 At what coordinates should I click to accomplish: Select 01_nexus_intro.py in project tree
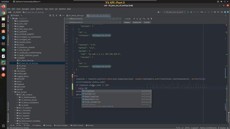[26, 61]
